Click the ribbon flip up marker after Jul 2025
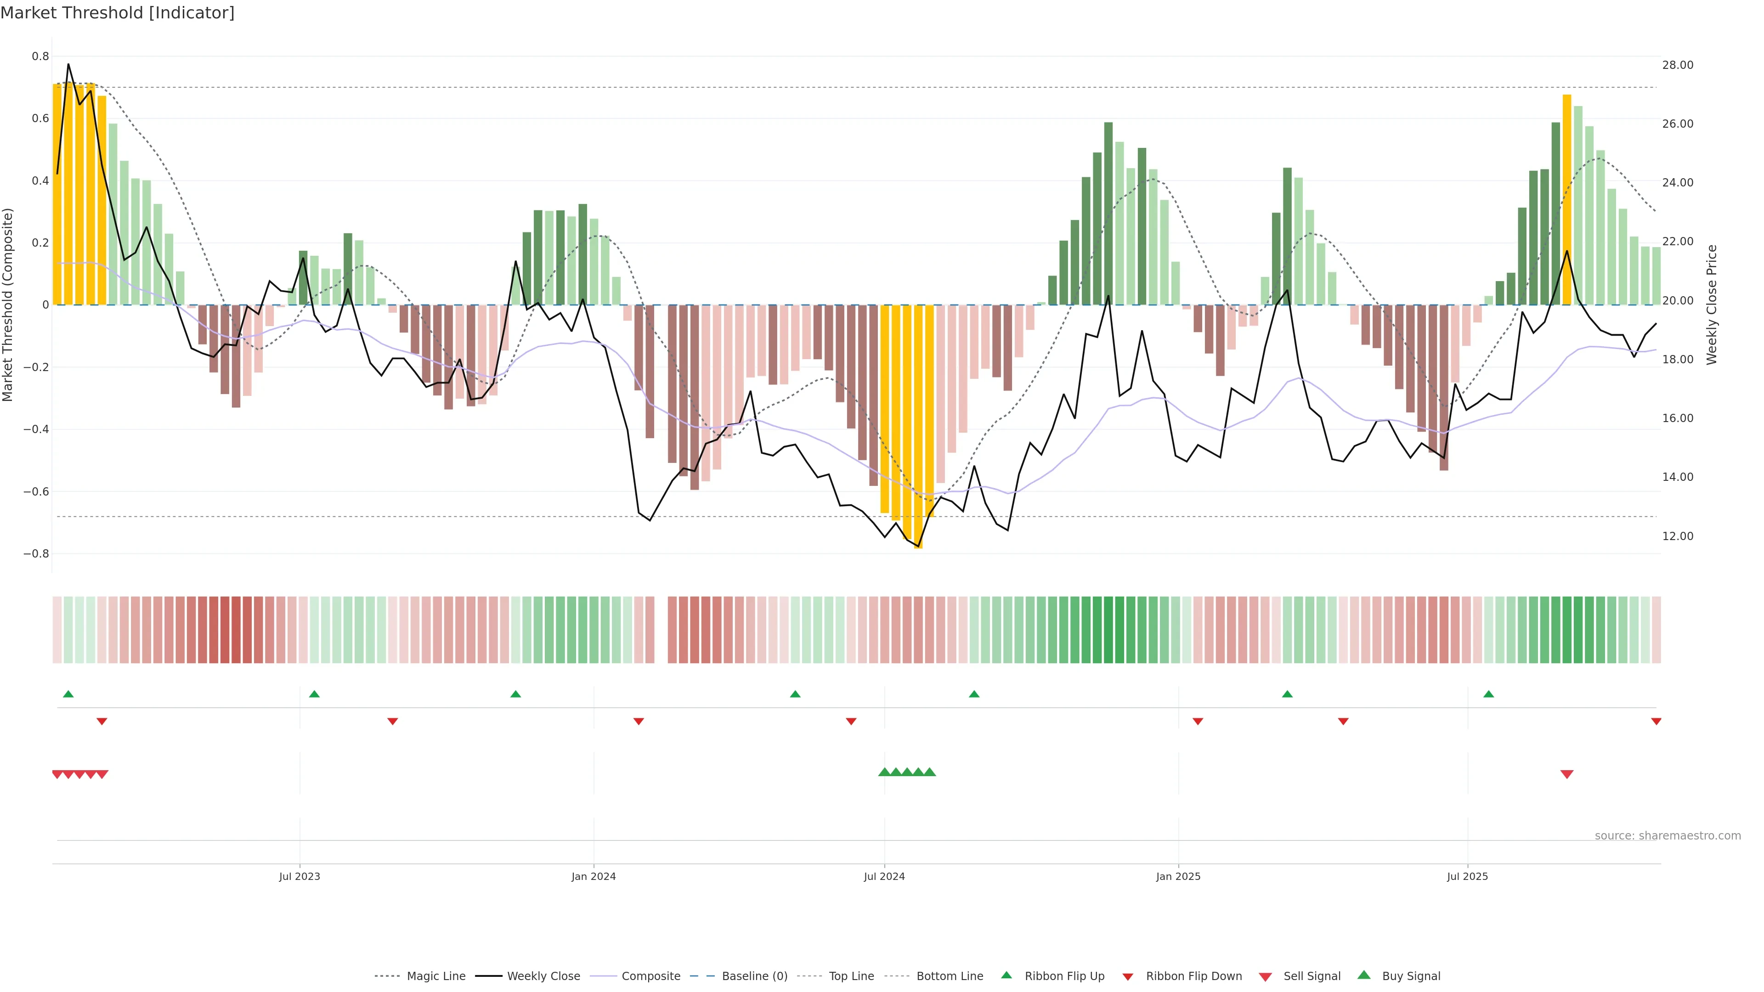 (1488, 694)
